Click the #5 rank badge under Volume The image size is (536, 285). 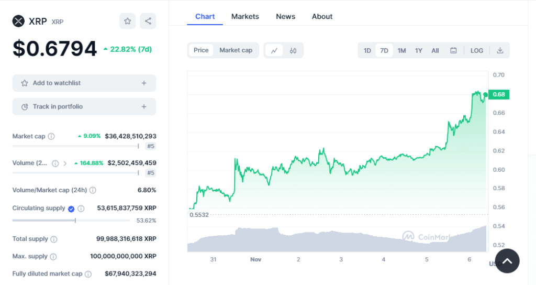coord(151,173)
